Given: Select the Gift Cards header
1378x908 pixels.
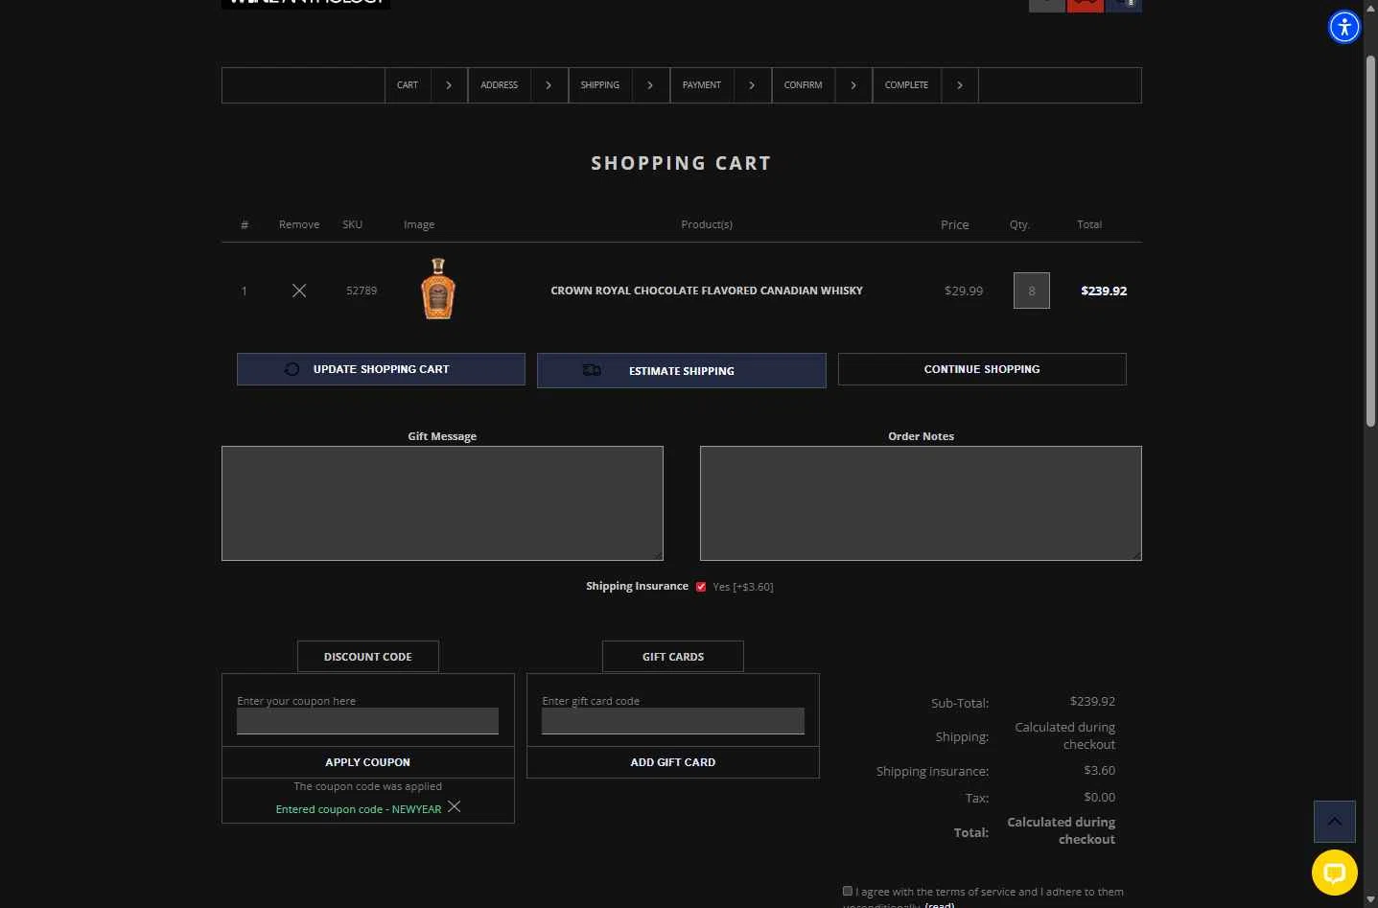Looking at the screenshot, I should point(672,657).
